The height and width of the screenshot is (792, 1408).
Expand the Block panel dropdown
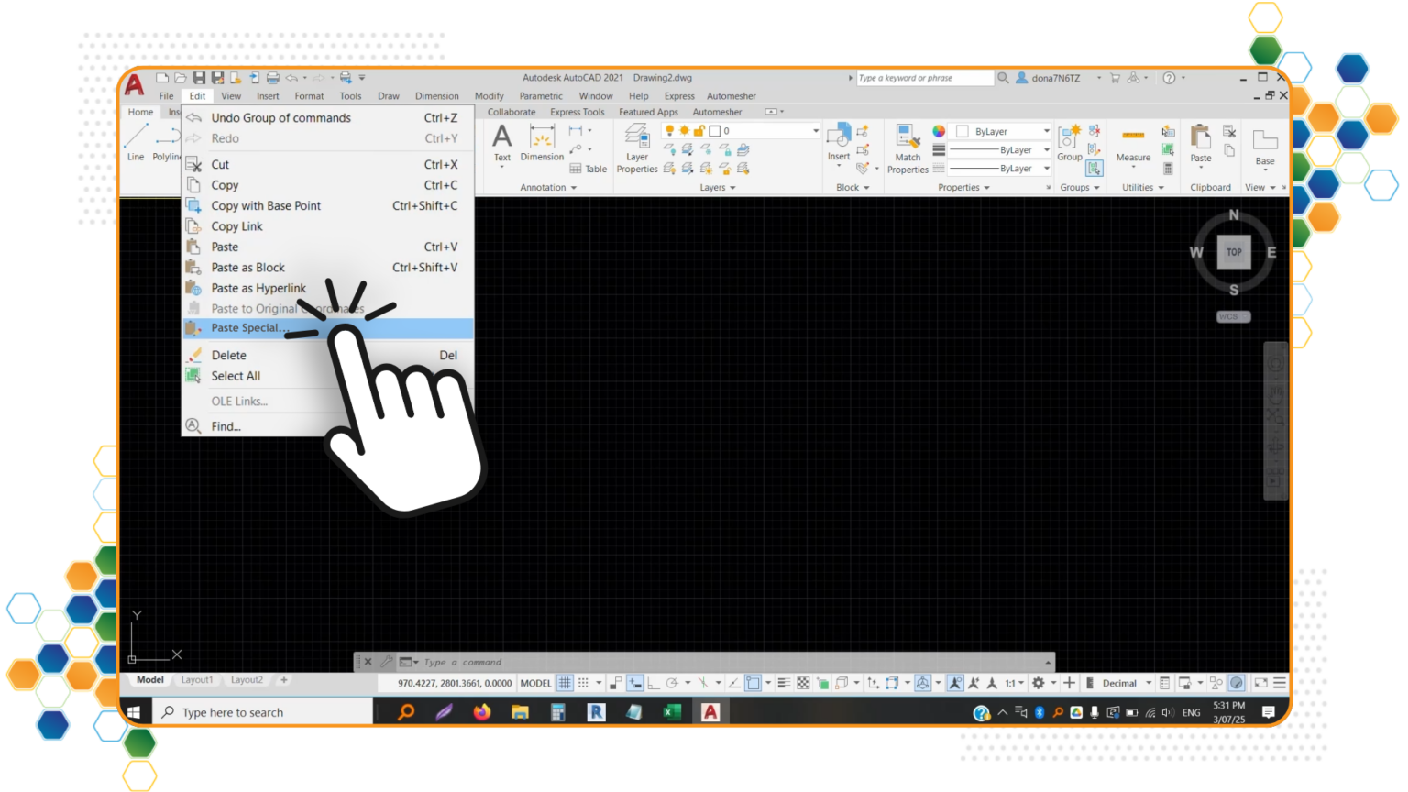coord(852,187)
